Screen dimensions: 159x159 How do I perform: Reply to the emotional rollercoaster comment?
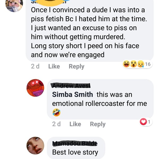(x=98, y=124)
